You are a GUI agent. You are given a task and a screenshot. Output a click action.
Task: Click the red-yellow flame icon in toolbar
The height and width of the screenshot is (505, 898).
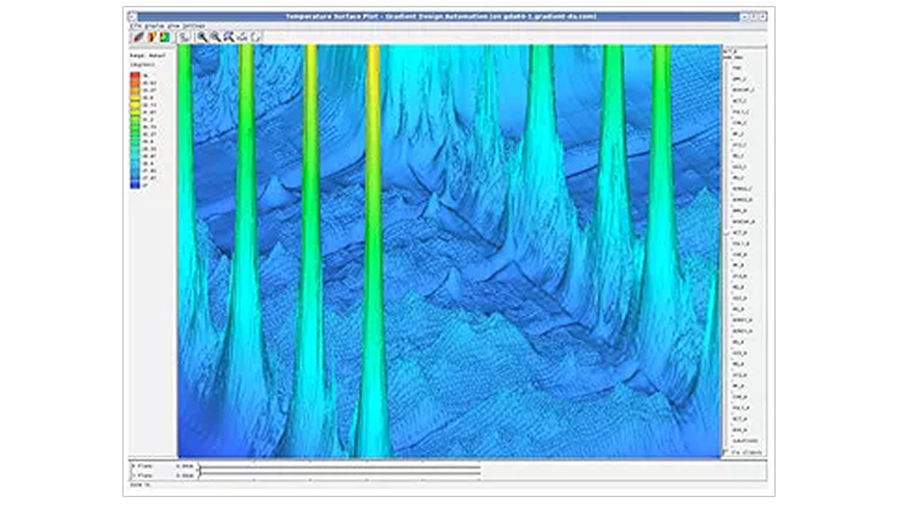point(152,37)
